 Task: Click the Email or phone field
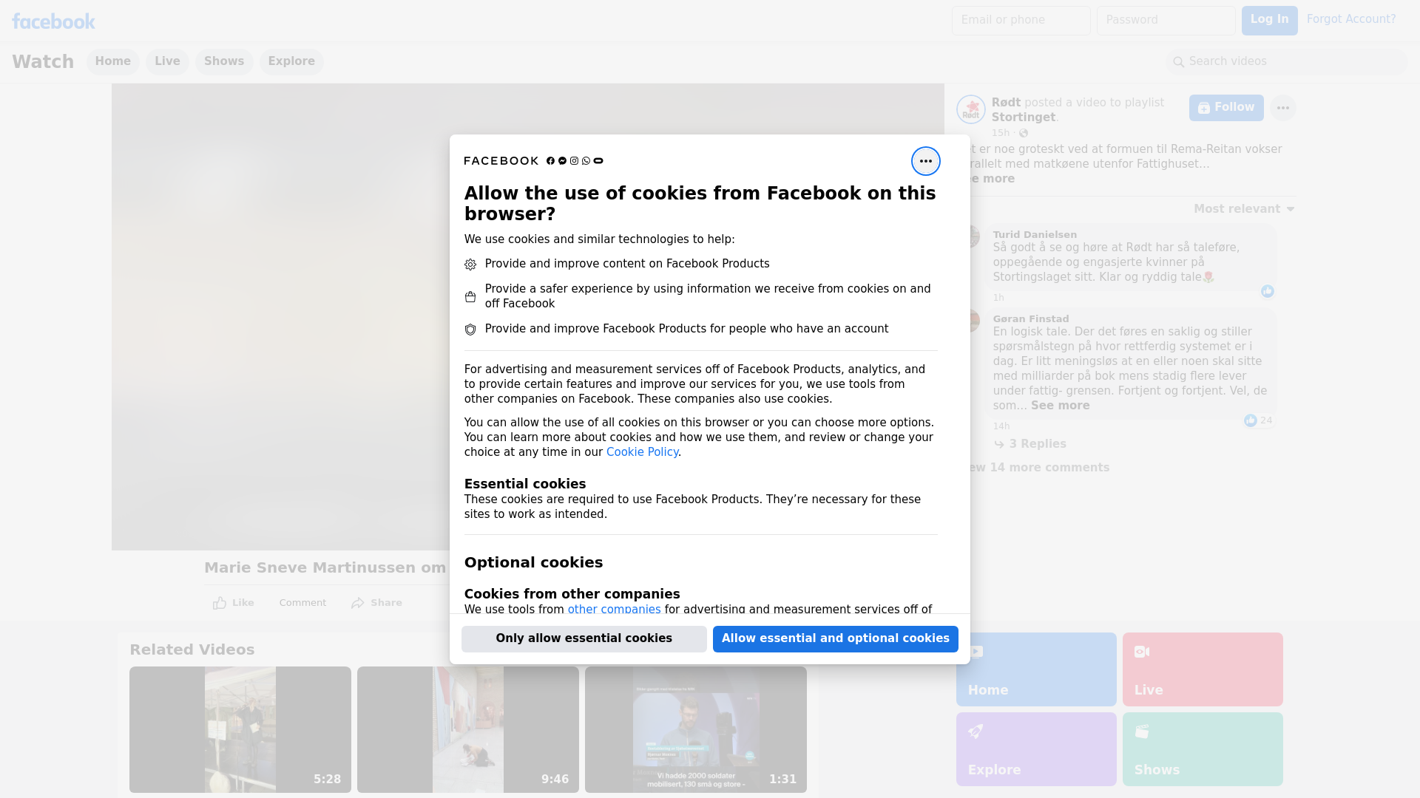pyautogui.click(x=1021, y=20)
